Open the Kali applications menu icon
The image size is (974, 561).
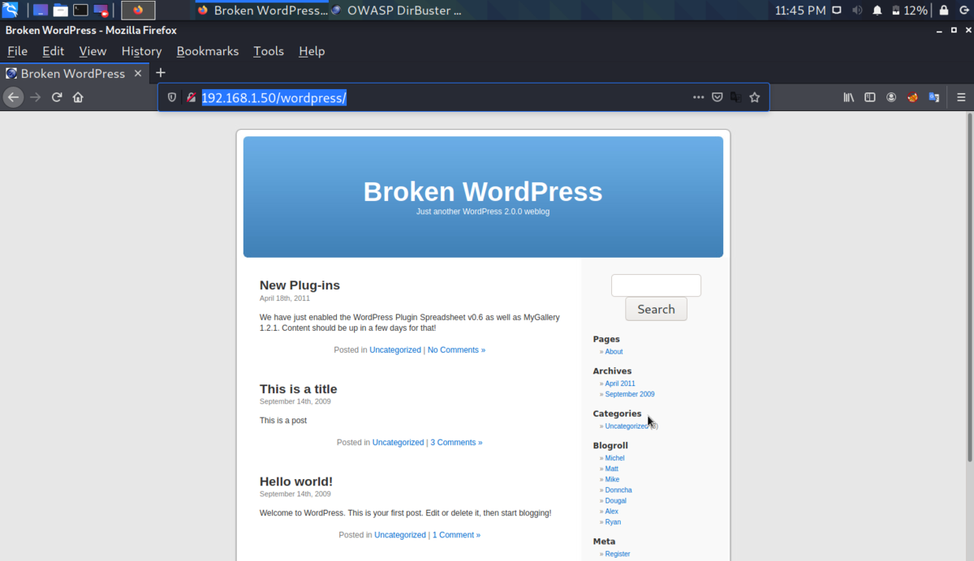[10, 11]
